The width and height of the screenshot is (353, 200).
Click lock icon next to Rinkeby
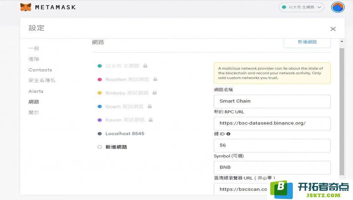154,92
